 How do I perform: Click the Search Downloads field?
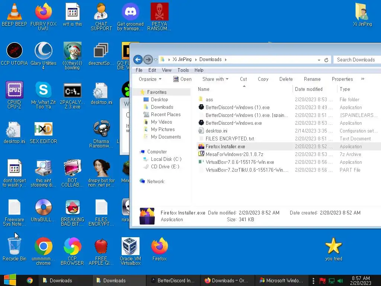(357, 60)
